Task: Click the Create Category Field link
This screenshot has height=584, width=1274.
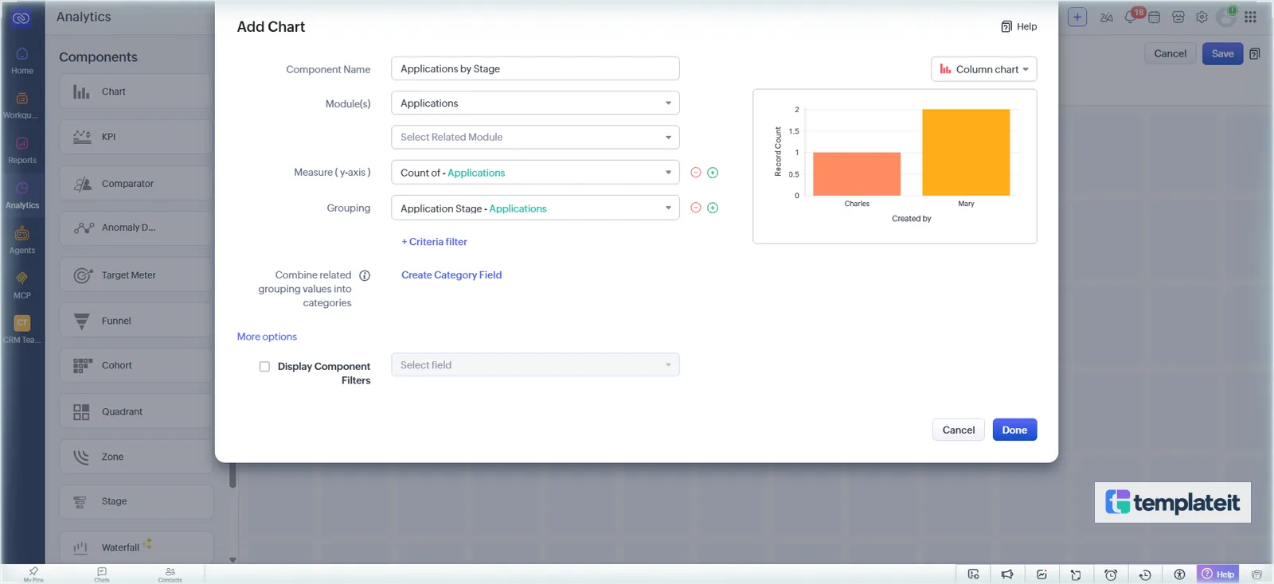Action: tap(451, 275)
